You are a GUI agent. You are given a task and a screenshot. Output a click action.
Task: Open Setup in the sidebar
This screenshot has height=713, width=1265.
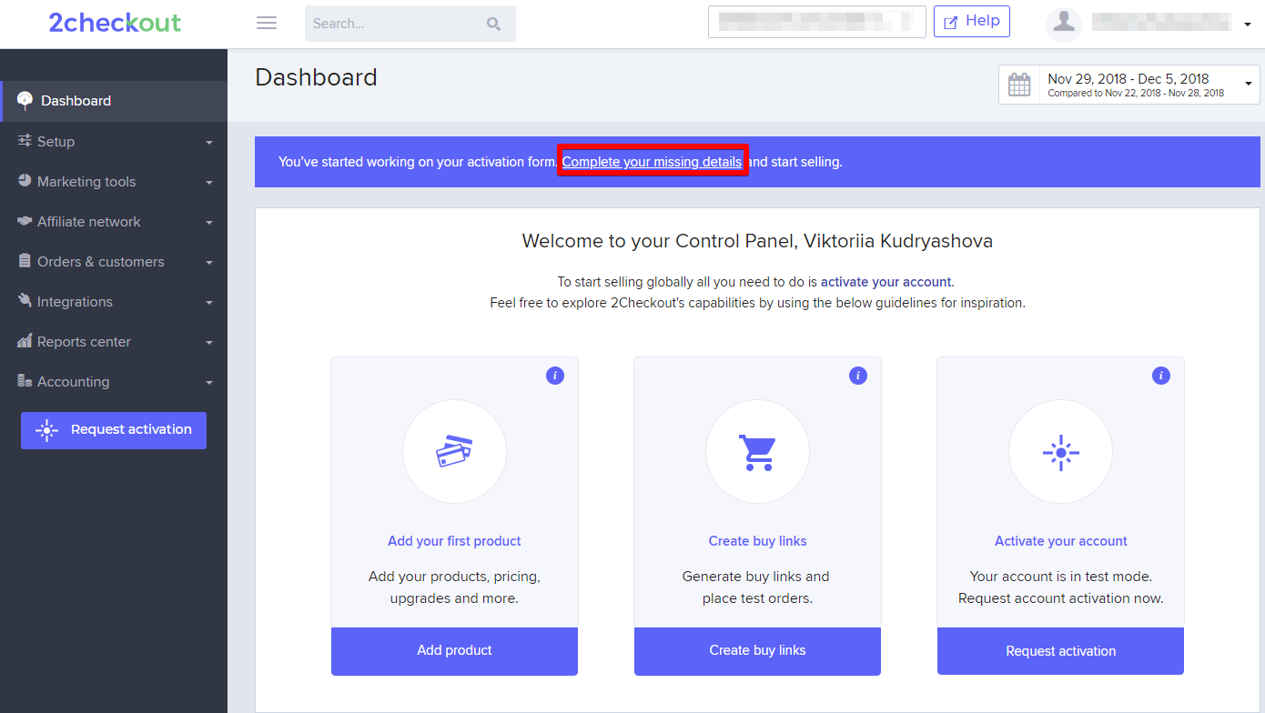(x=114, y=141)
